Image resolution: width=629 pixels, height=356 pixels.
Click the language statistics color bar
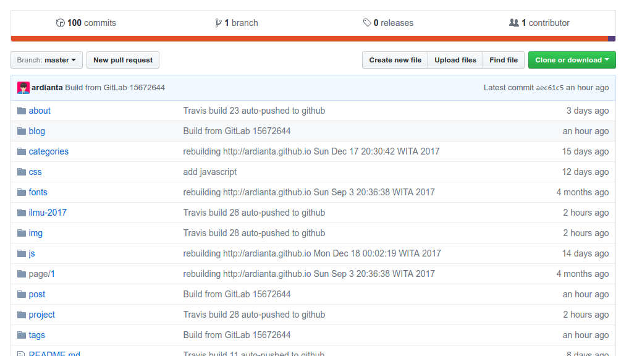pyautogui.click(x=309, y=38)
